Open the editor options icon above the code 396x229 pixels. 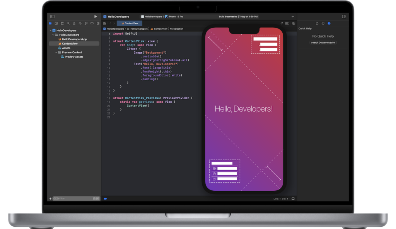(x=287, y=23)
